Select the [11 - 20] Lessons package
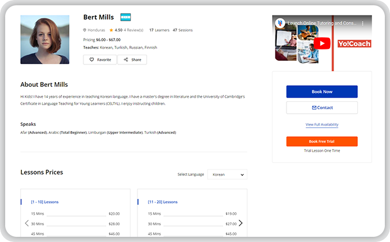This screenshot has height=242, width=390. point(163,202)
